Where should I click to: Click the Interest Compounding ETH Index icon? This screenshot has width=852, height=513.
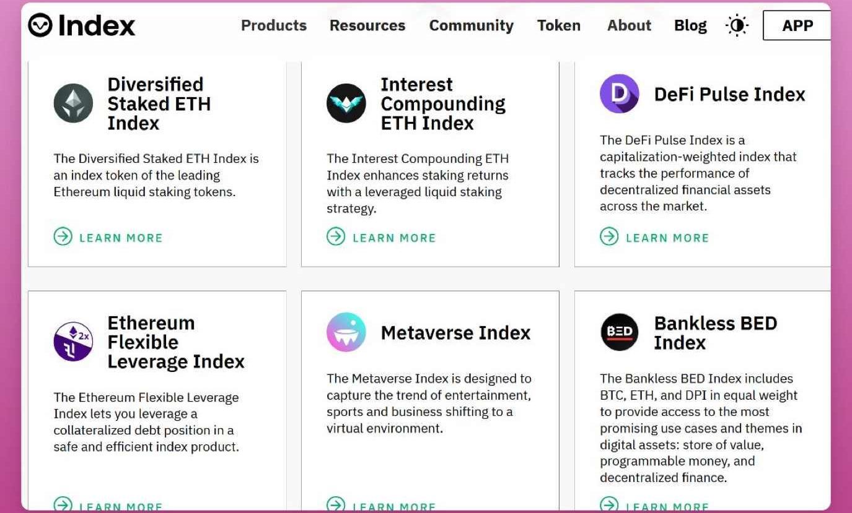(x=346, y=103)
